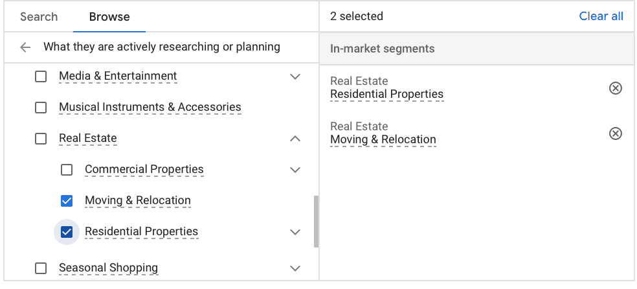Tick the Seasonal Shopping checkbox

pyautogui.click(x=41, y=268)
